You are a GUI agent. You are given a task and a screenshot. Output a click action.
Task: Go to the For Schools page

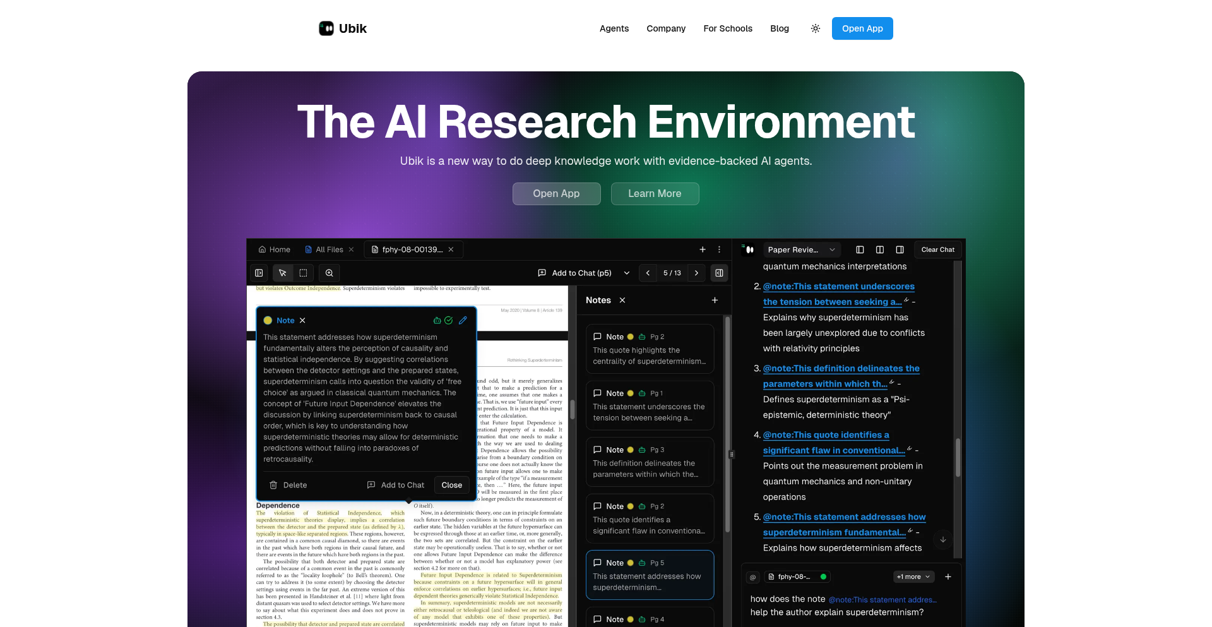728,28
